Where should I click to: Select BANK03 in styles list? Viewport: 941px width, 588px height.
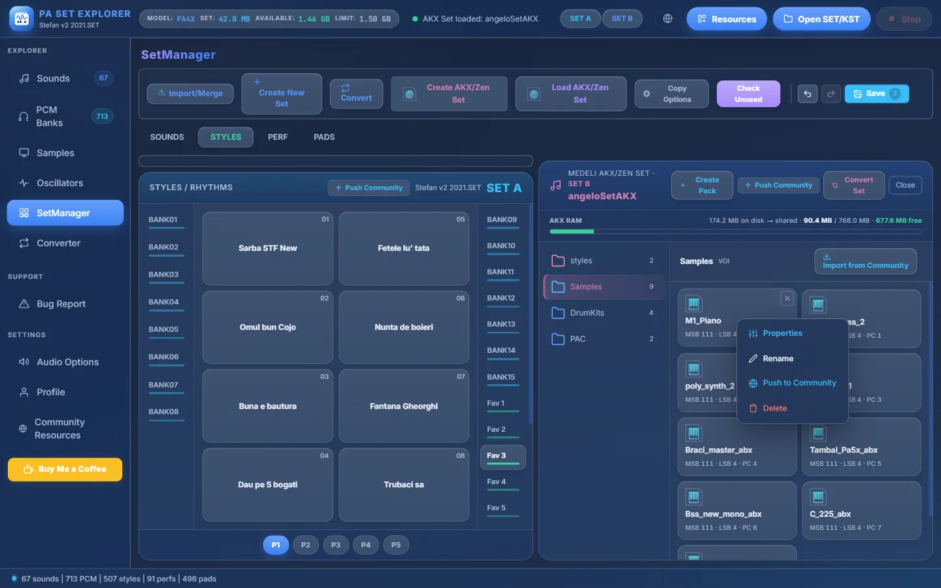(166, 276)
